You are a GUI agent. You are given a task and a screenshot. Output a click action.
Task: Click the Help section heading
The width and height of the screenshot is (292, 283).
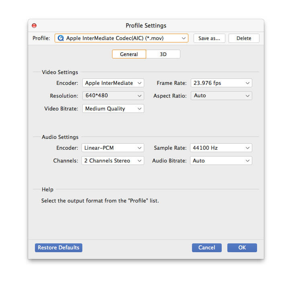47,189
